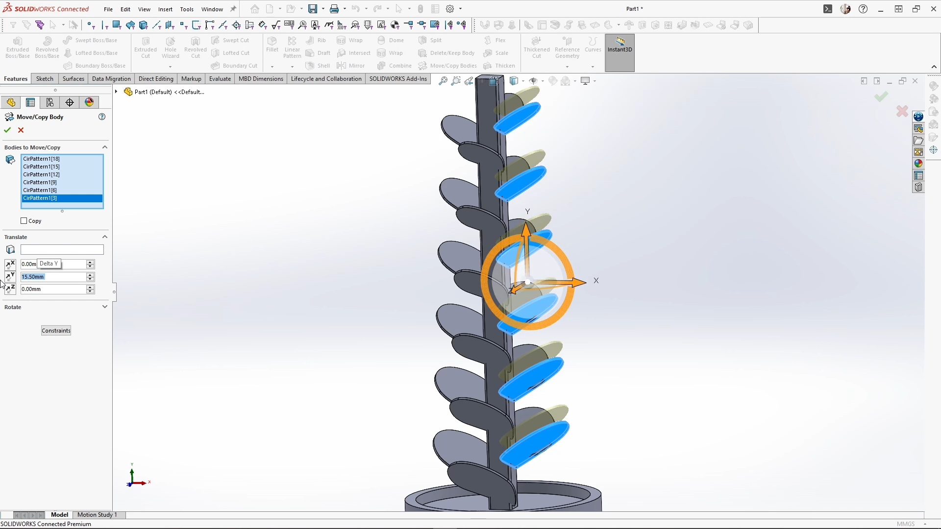The width and height of the screenshot is (941, 529).
Task: Open the ConfigurationManager tab icon
Action: click(x=50, y=102)
